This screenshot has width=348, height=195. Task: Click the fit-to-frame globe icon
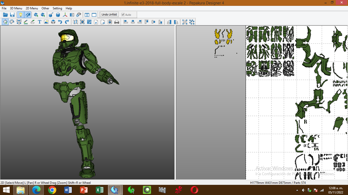point(82,22)
